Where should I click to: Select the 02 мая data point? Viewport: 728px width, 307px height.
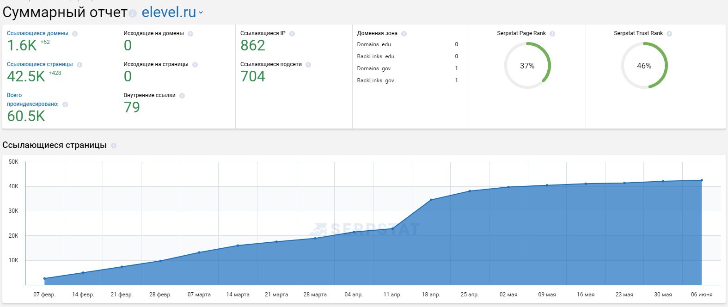click(508, 187)
